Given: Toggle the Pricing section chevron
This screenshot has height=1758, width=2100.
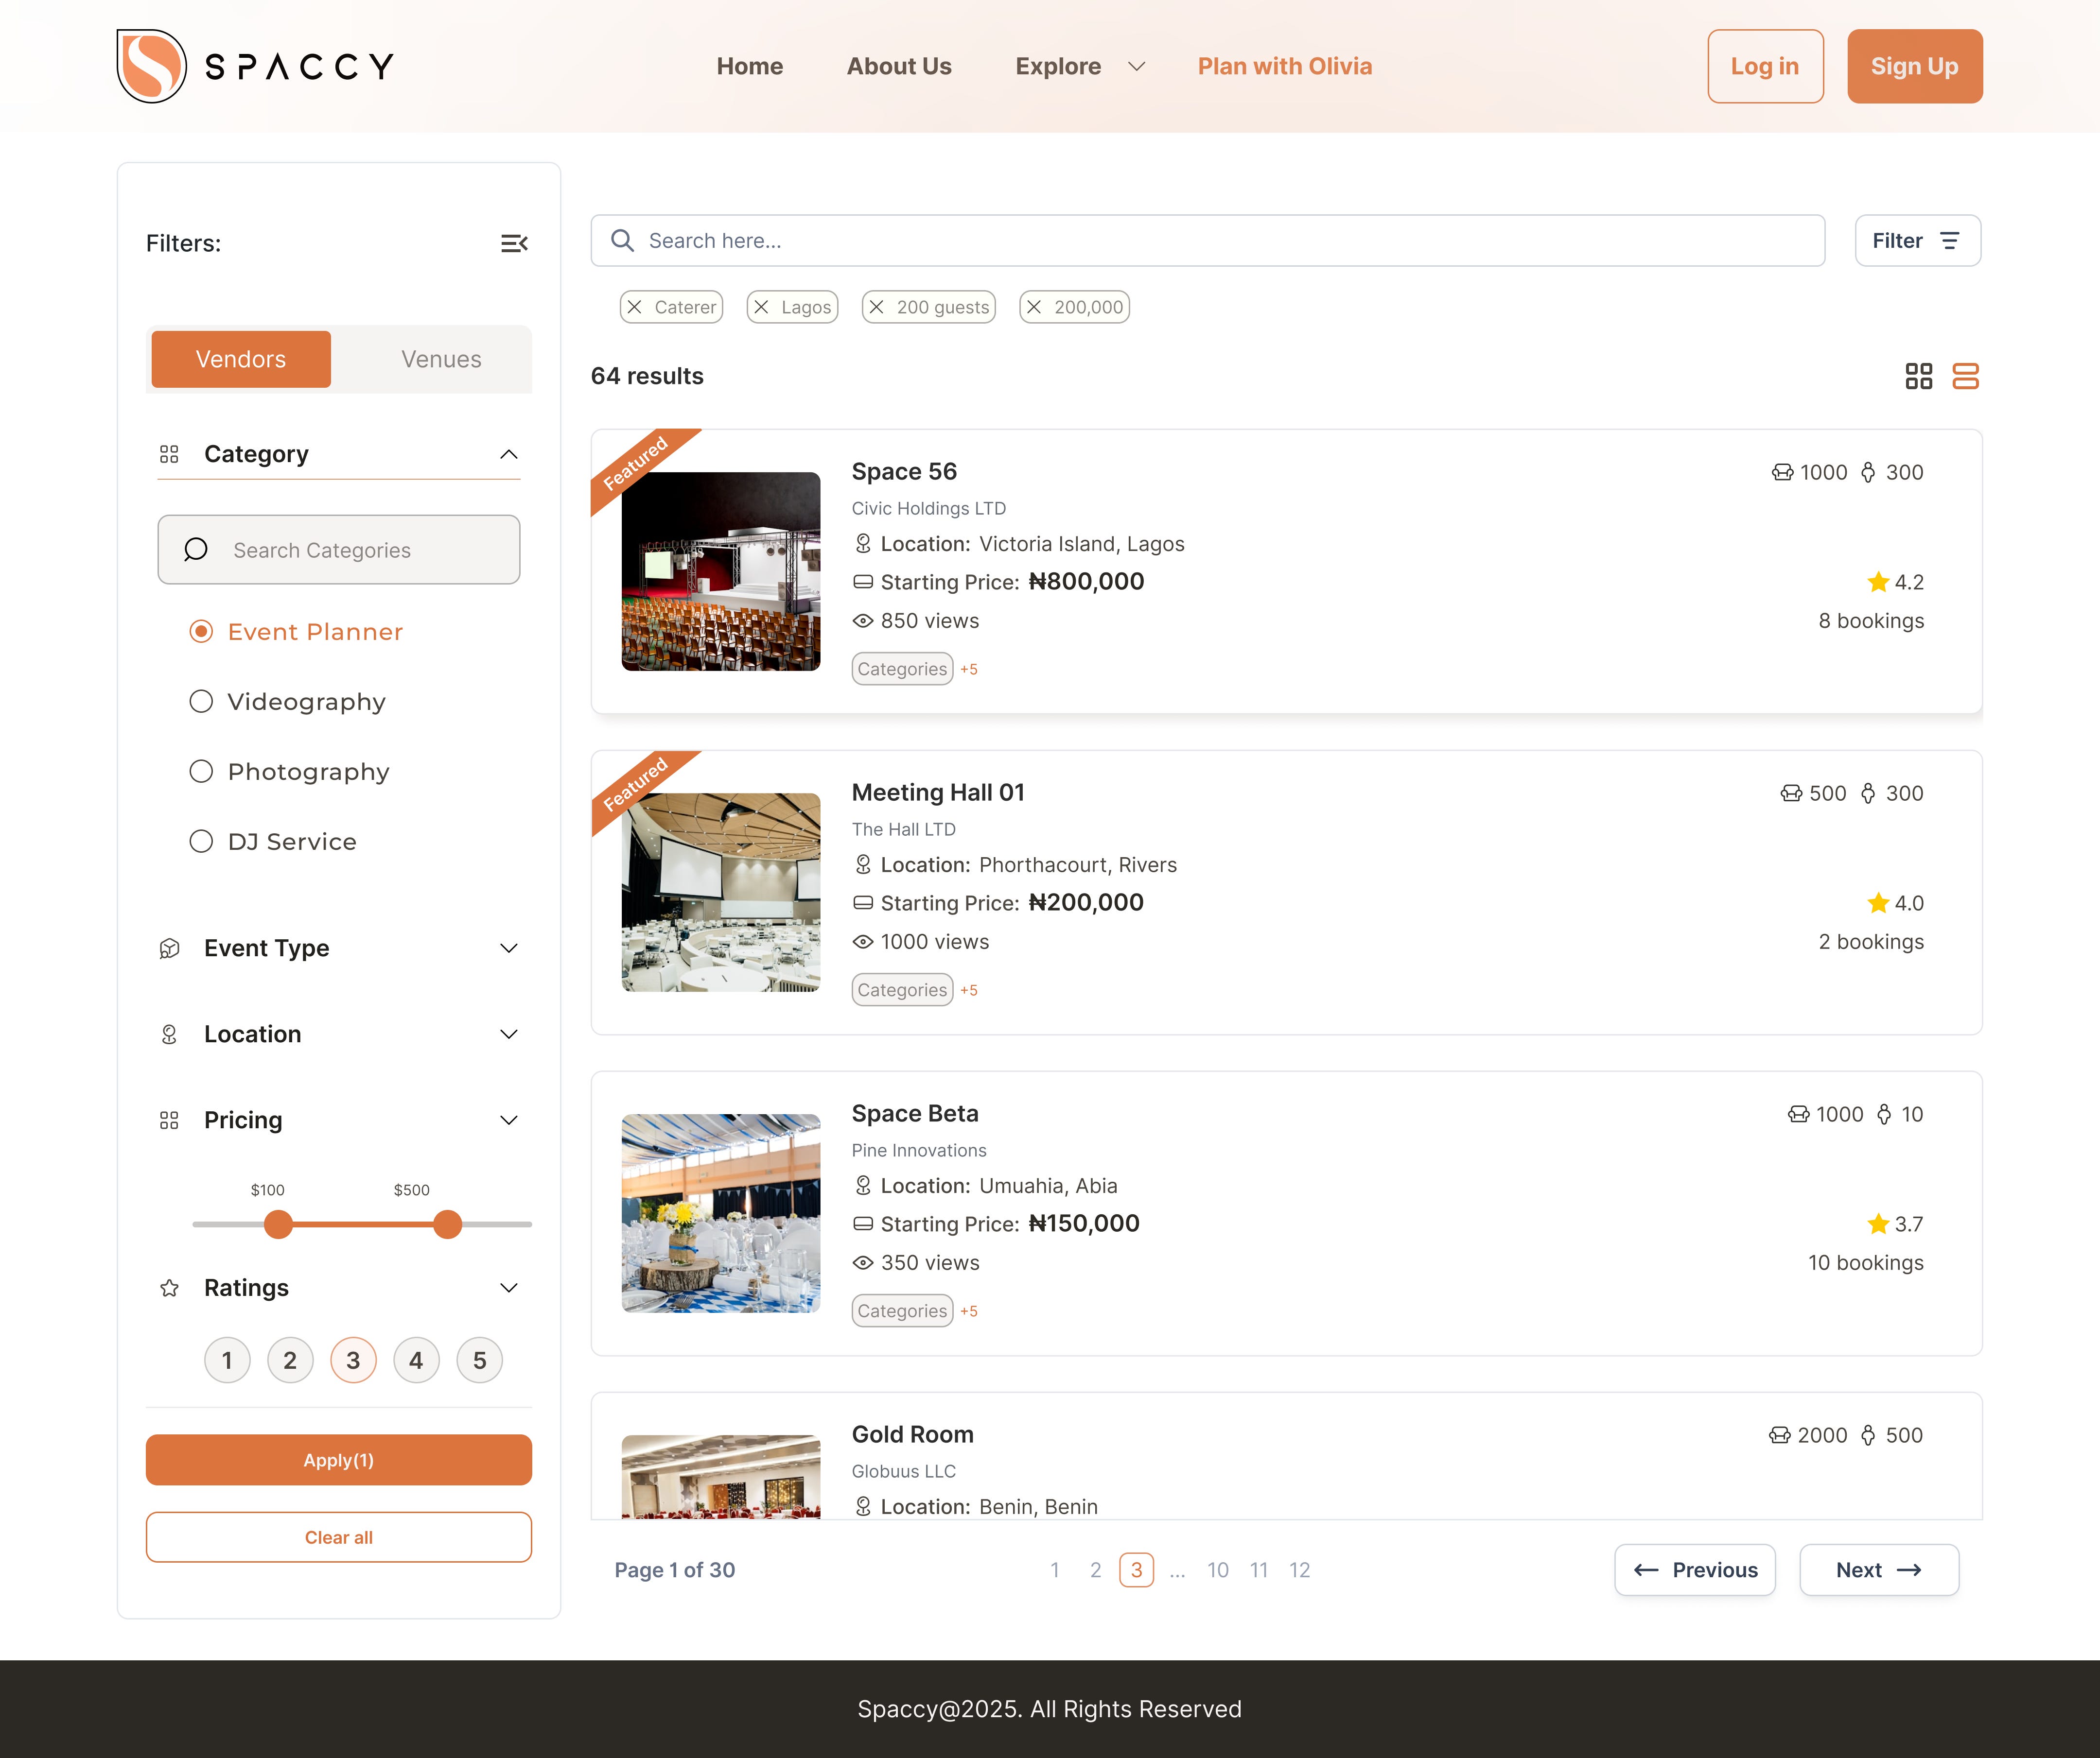Looking at the screenshot, I should tap(509, 1120).
